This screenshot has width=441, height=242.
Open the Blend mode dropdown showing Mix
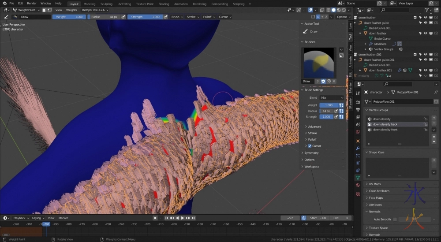[x=332, y=97]
